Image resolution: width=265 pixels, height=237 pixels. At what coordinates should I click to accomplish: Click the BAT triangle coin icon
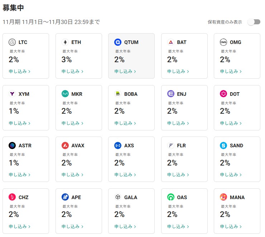pos(171,42)
